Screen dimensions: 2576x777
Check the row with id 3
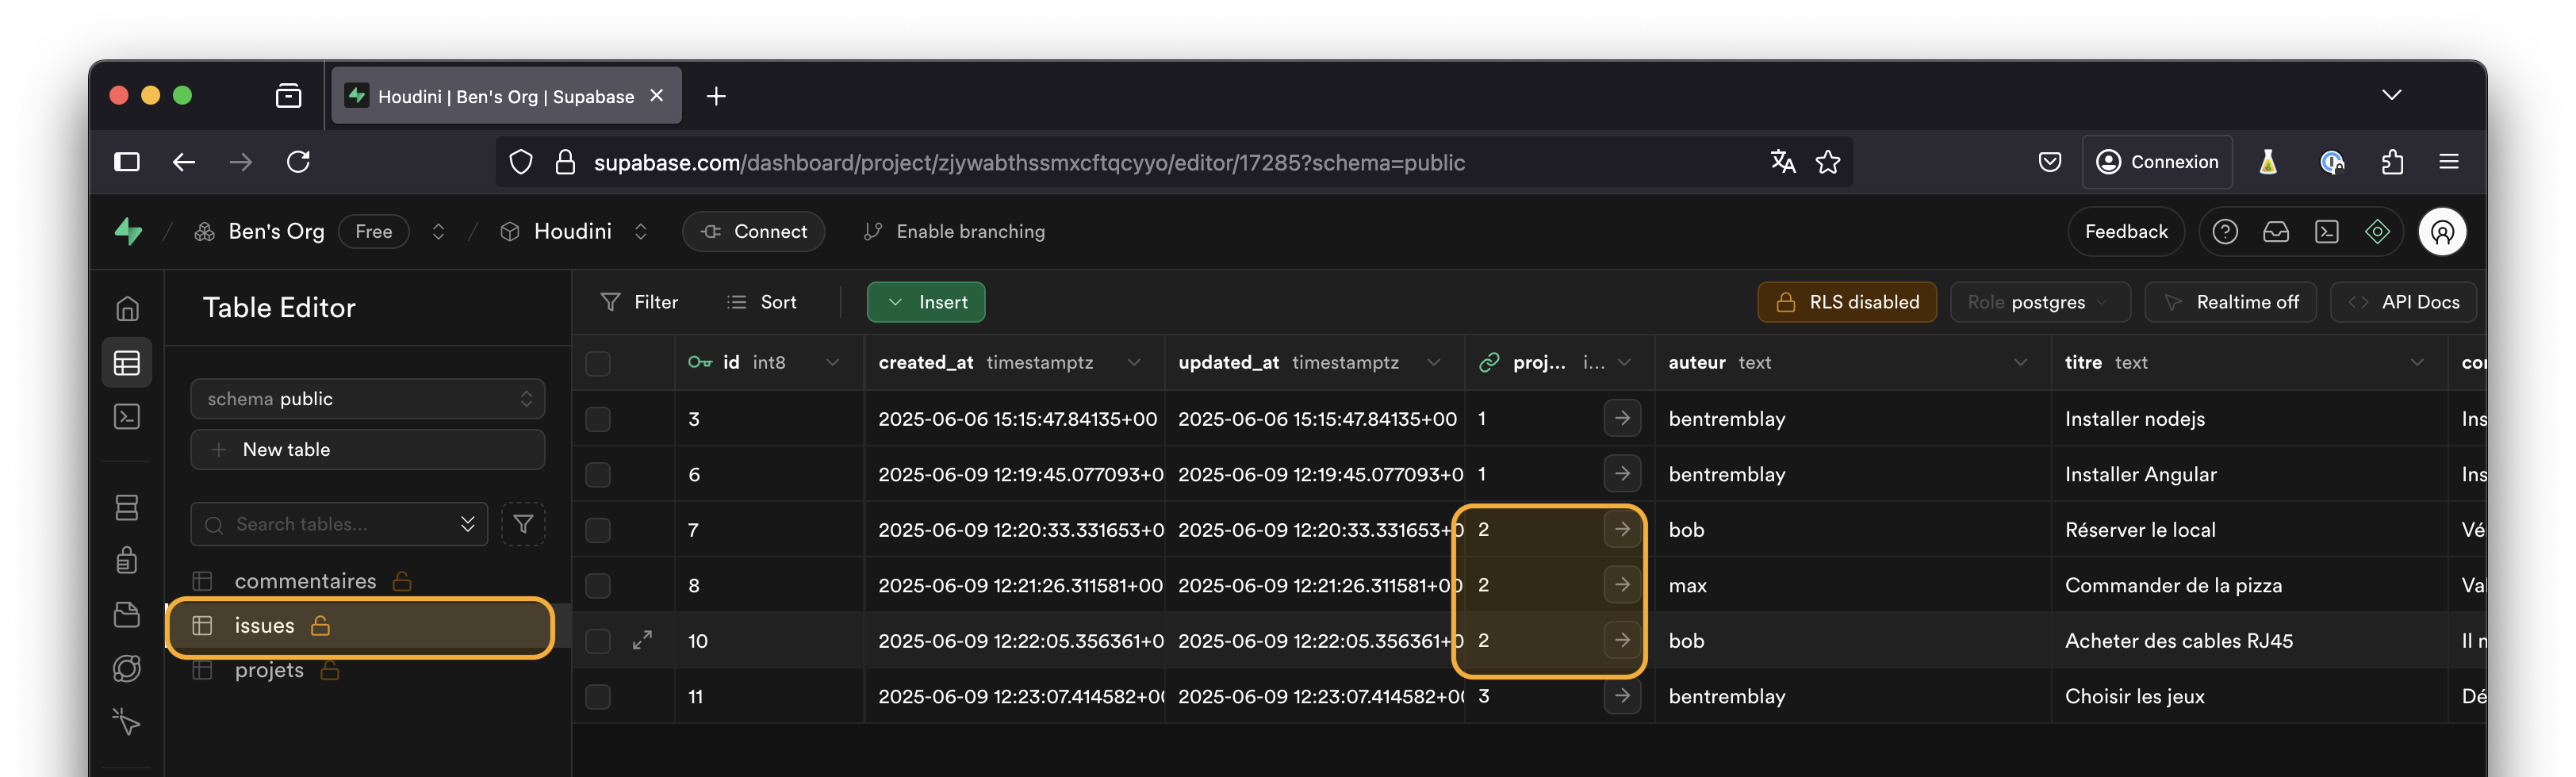coord(598,418)
